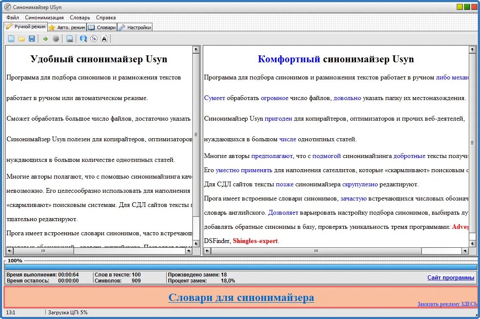Click the Загрузка ЦП: 5% status entry
The width and height of the screenshot is (480, 319).
point(68,313)
